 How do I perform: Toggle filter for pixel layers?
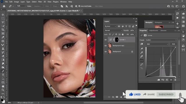pos(119,26)
